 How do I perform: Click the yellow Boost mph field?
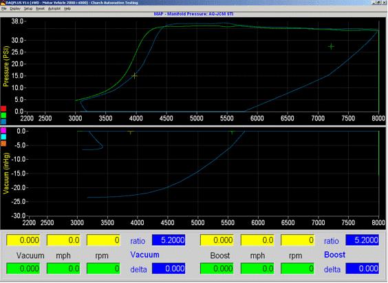click(x=257, y=240)
